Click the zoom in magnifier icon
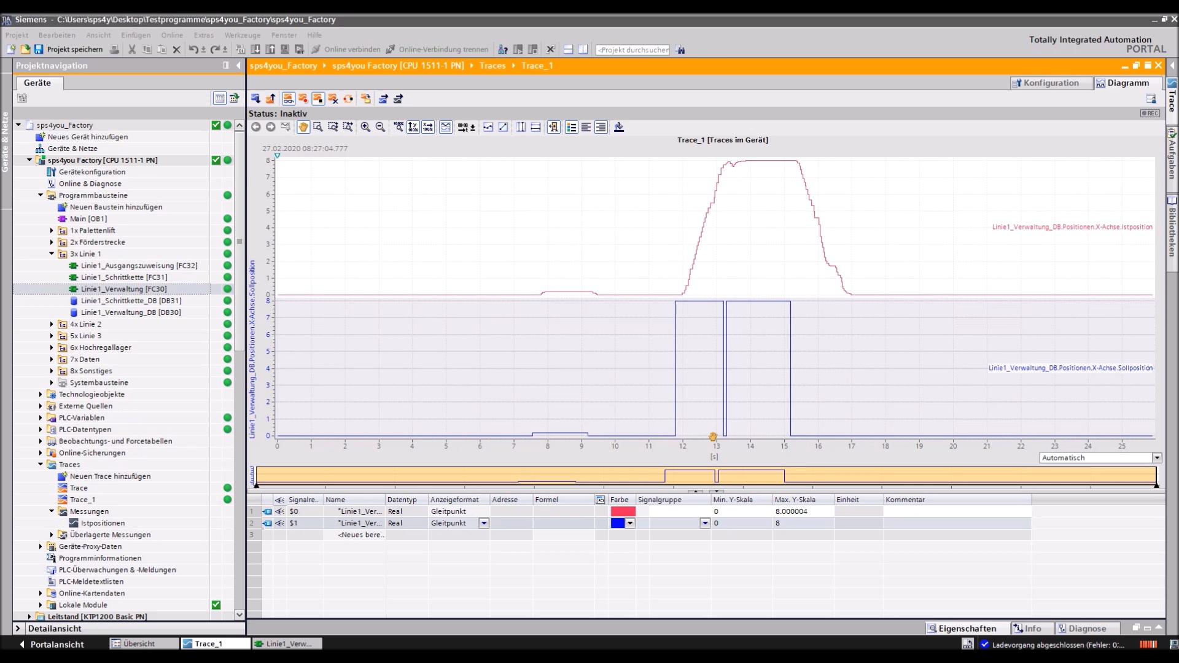Screen dimensions: 1179x663 [x=365, y=127]
